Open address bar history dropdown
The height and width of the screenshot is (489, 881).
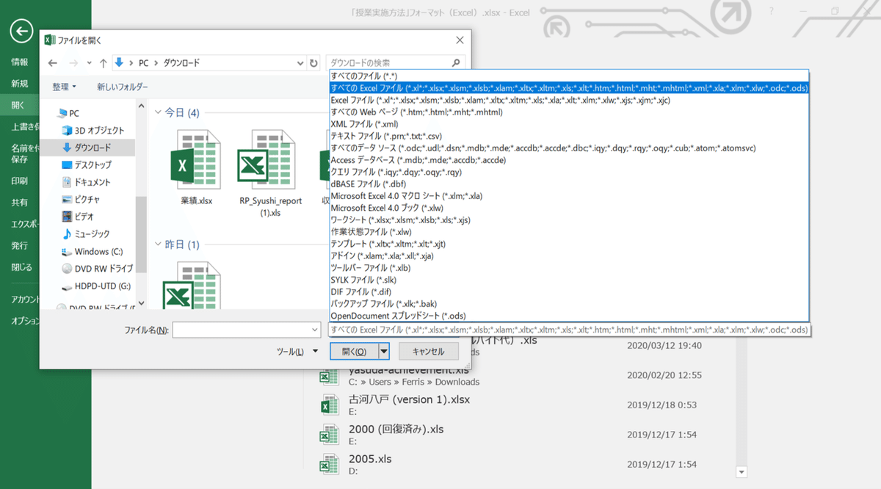point(302,63)
